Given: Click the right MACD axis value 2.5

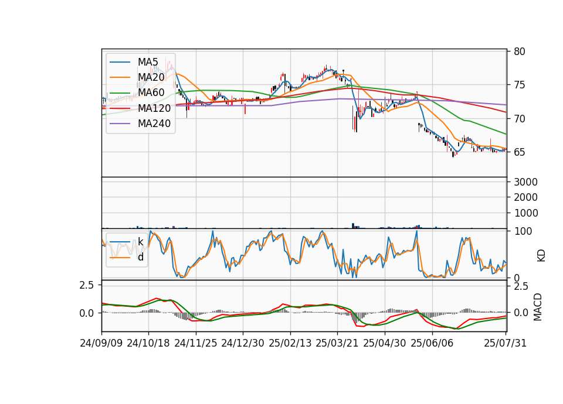Looking at the screenshot, I should [521, 287].
